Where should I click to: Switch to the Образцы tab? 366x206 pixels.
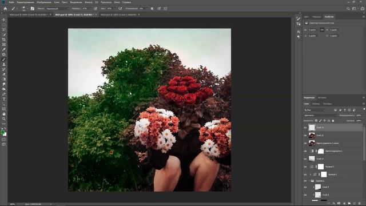coord(316,17)
